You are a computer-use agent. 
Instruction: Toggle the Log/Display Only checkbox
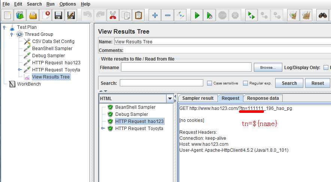point(326,67)
